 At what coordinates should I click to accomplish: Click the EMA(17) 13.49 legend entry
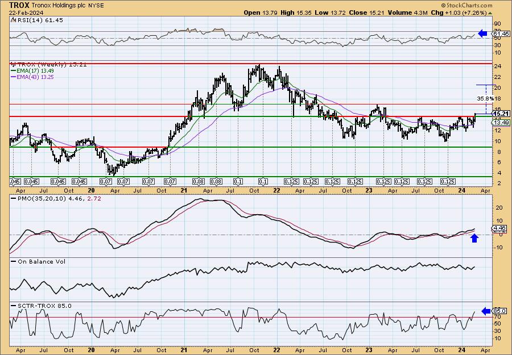(x=32, y=71)
